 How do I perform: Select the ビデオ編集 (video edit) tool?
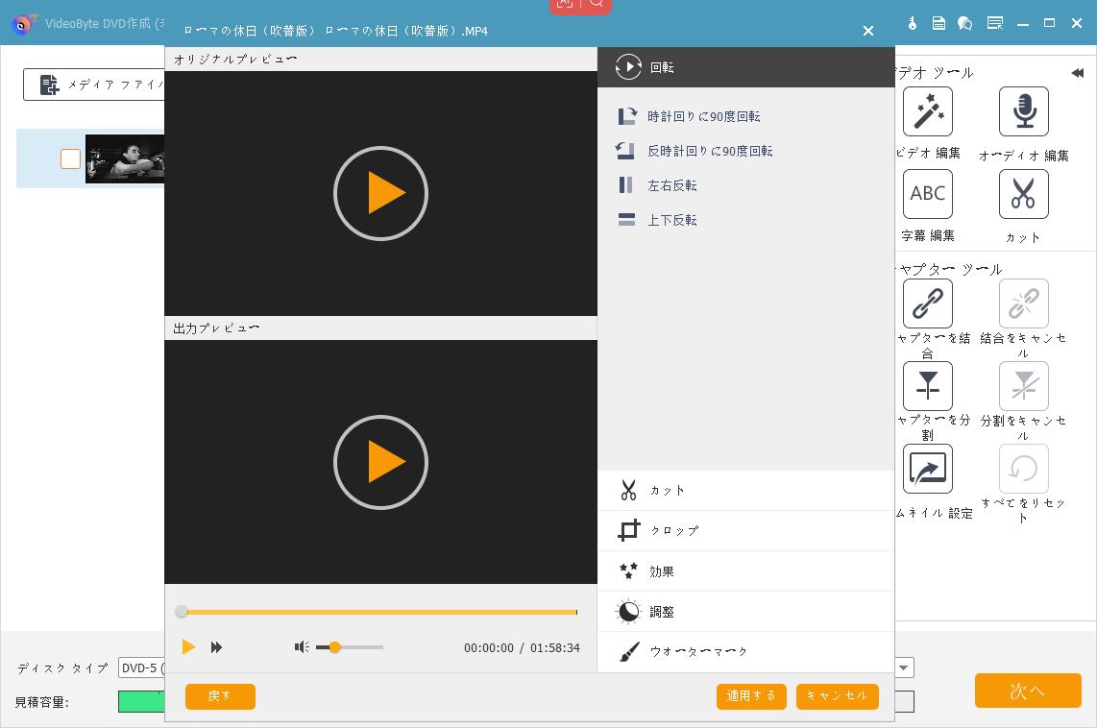click(x=928, y=111)
